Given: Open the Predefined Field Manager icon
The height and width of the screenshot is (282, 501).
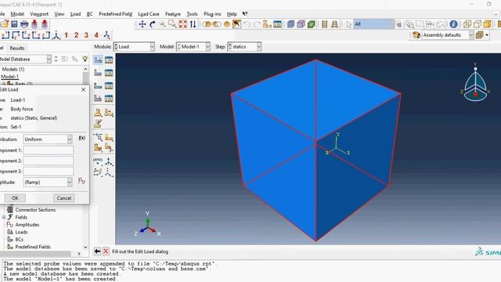Looking at the screenshot, I should (109, 85).
